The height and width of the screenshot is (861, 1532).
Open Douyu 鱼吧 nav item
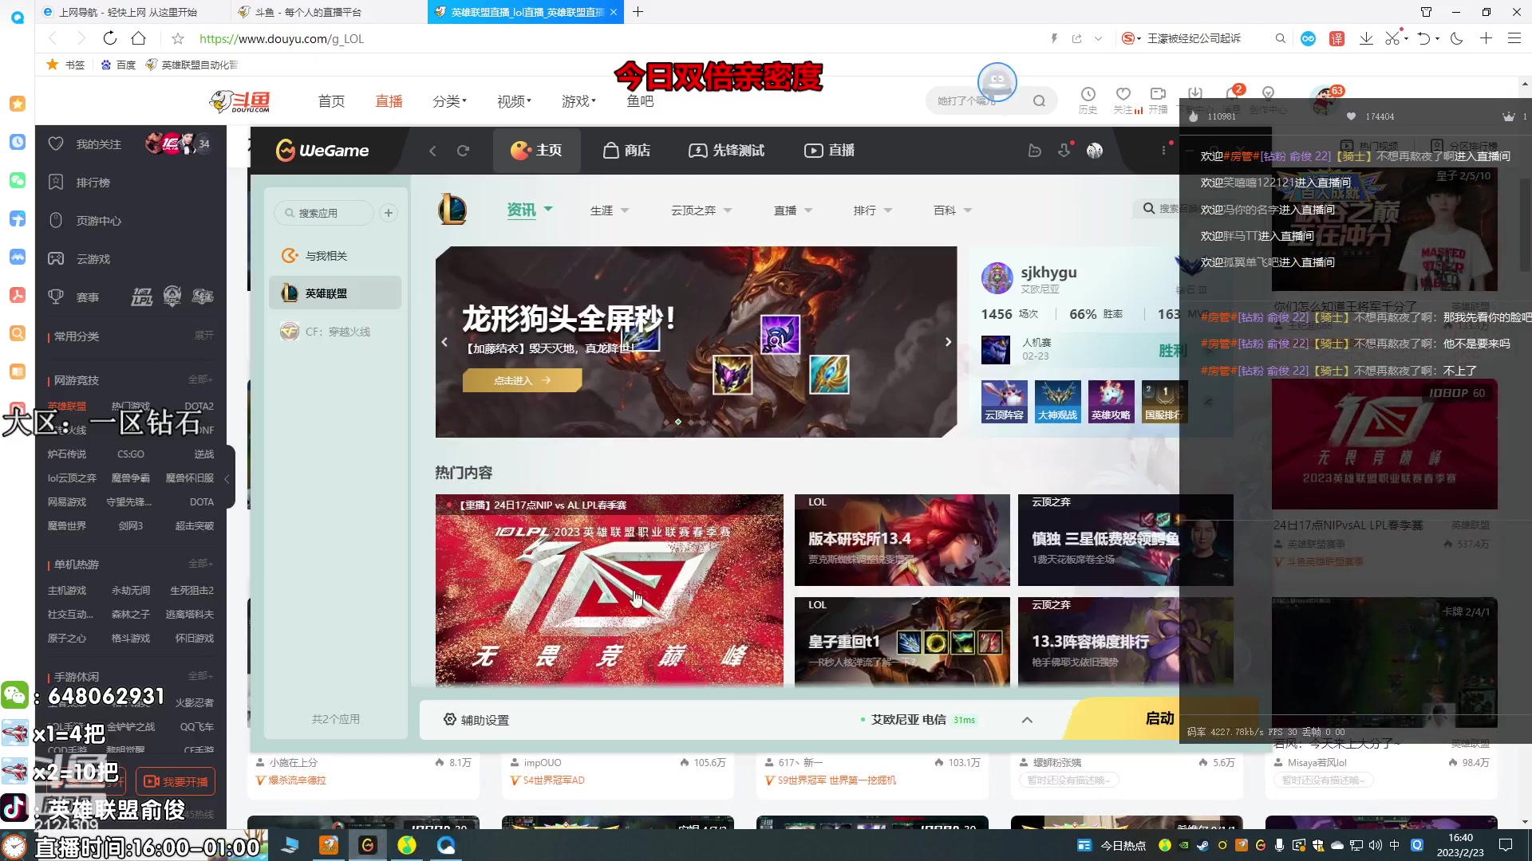click(640, 101)
